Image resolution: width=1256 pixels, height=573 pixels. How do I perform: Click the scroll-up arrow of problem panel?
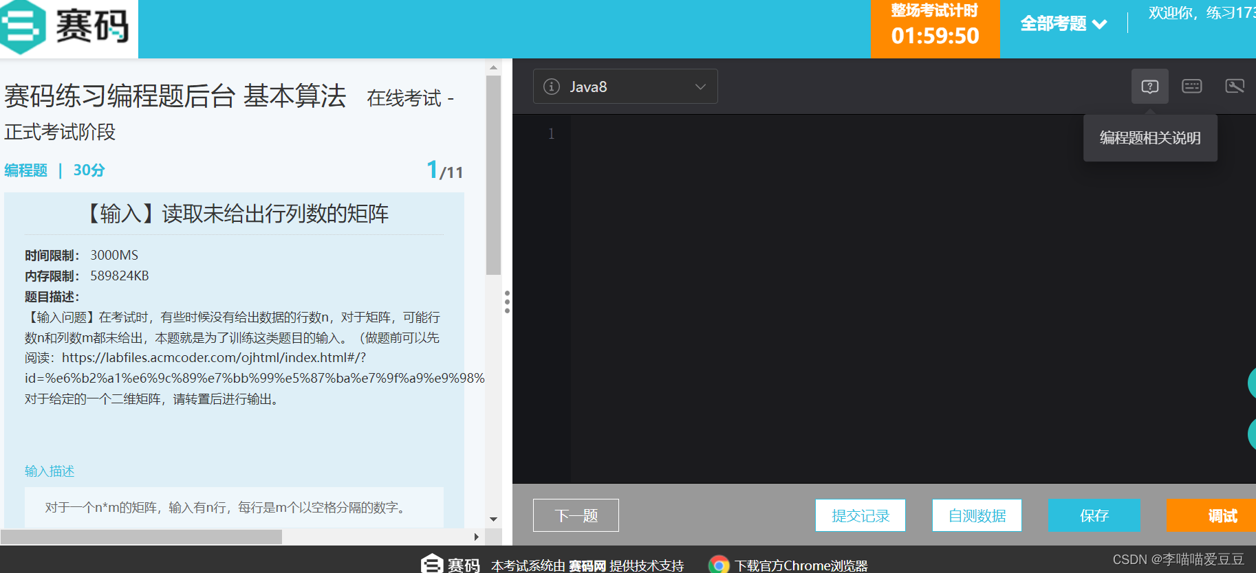click(x=493, y=67)
